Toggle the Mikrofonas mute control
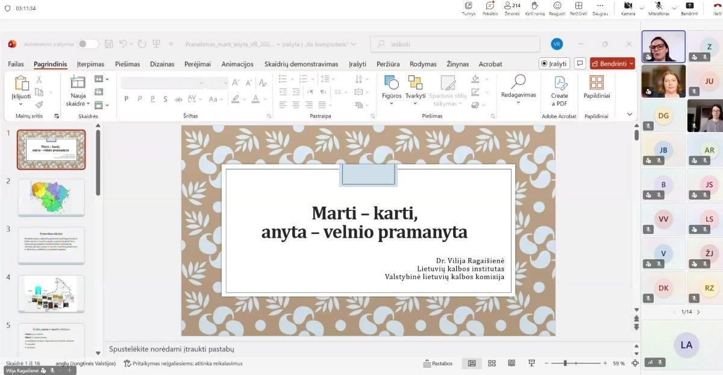 click(x=659, y=5)
